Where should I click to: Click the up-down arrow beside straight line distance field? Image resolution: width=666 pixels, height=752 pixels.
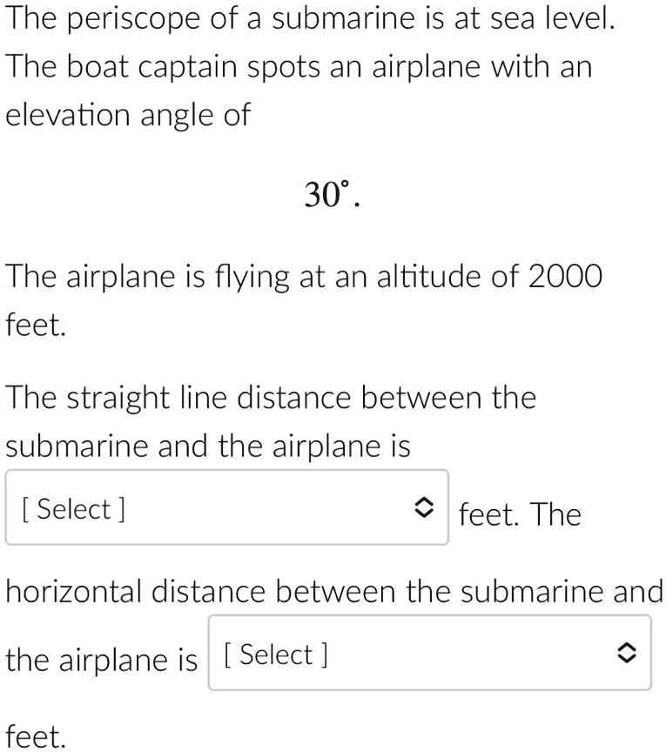tap(426, 508)
